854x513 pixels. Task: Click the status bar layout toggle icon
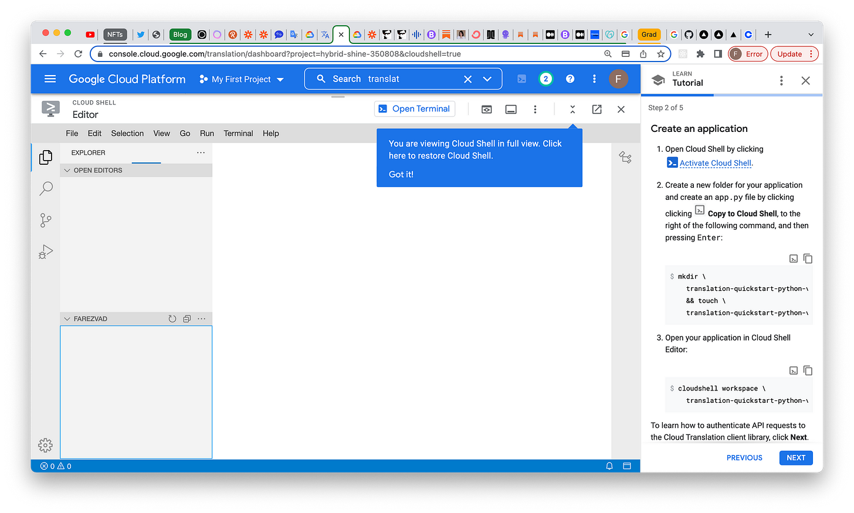[627, 466]
